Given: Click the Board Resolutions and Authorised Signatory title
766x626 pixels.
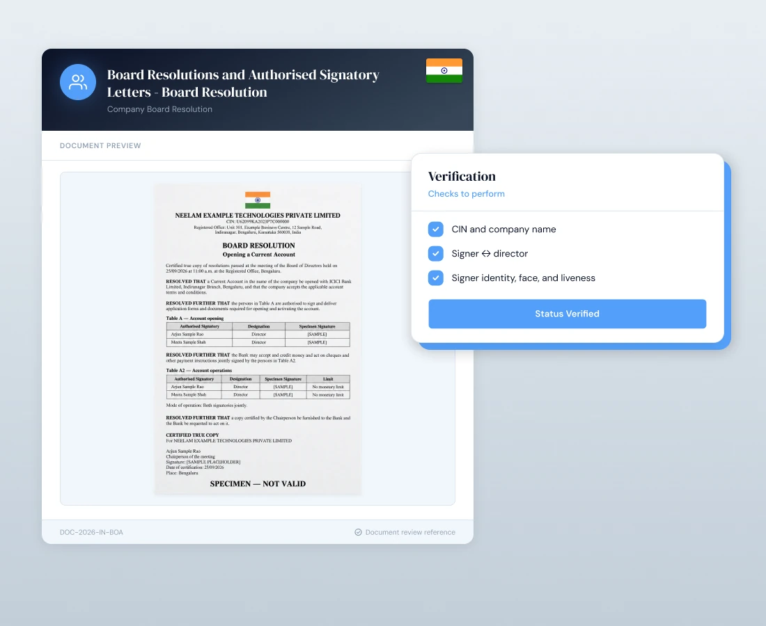Looking at the screenshot, I should pos(243,83).
